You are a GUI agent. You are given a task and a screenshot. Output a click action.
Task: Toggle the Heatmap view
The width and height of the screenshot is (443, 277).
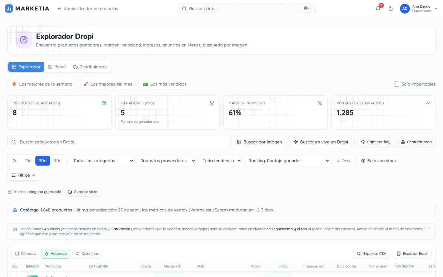tap(55, 254)
